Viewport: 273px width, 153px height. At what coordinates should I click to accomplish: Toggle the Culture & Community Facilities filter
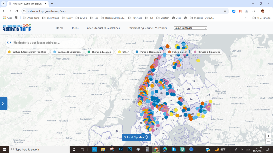27,52
